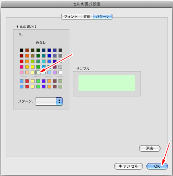Switch to the フォント tab
This screenshot has width=173, height=176.
[71, 17]
